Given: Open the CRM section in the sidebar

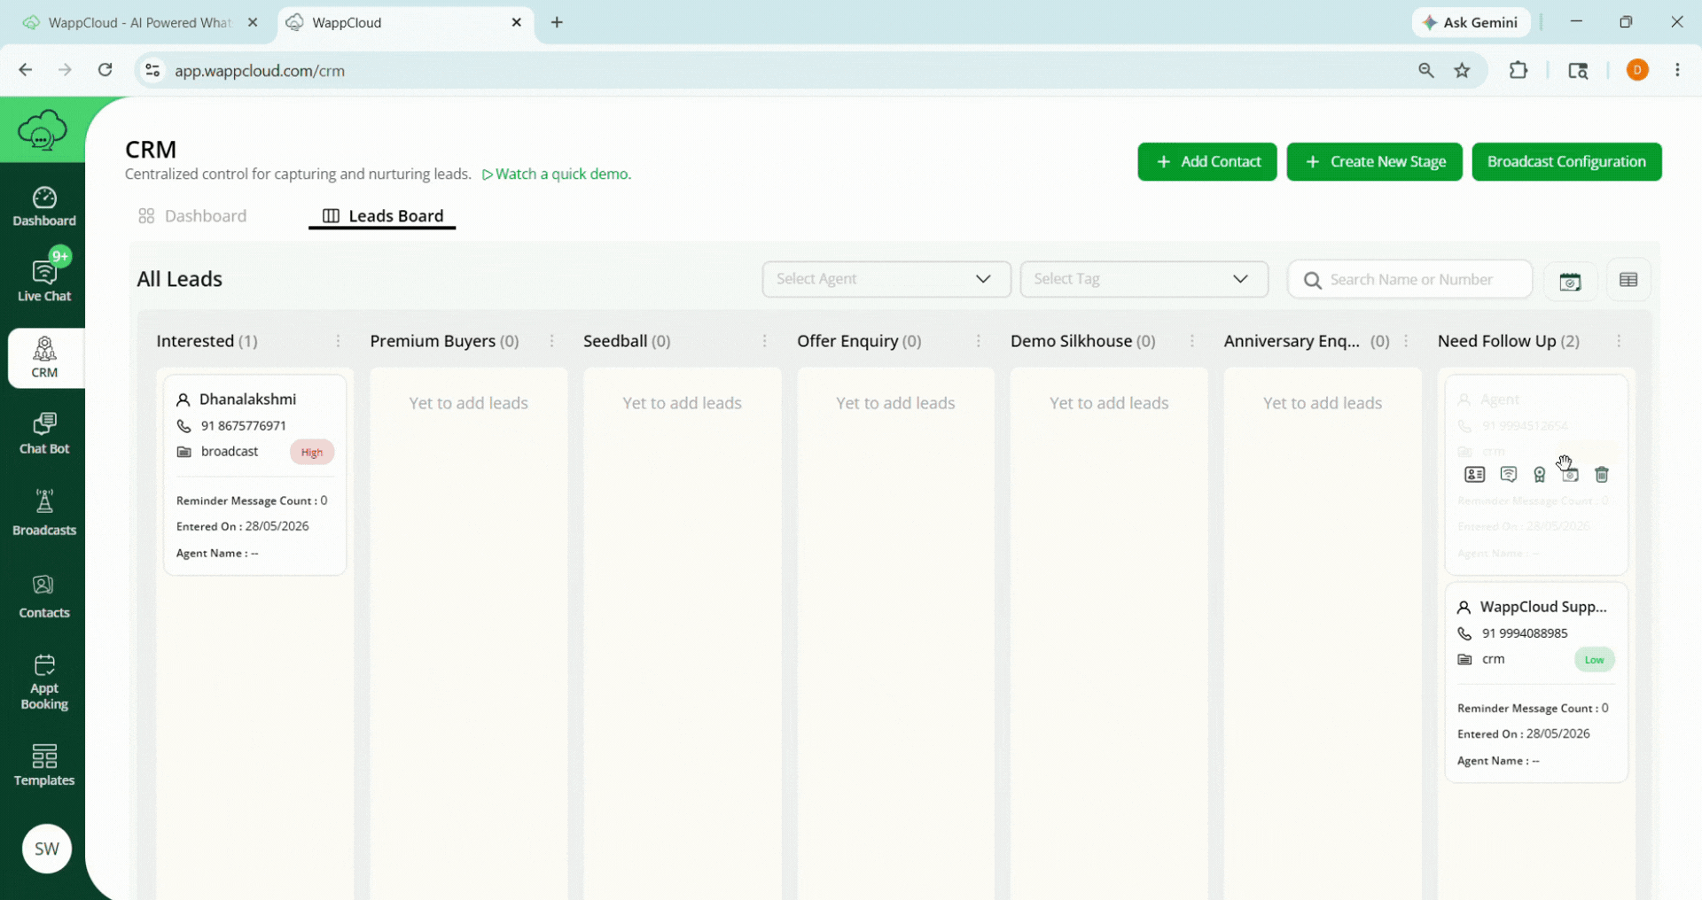Looking at the screenshot, I should 44,358.
